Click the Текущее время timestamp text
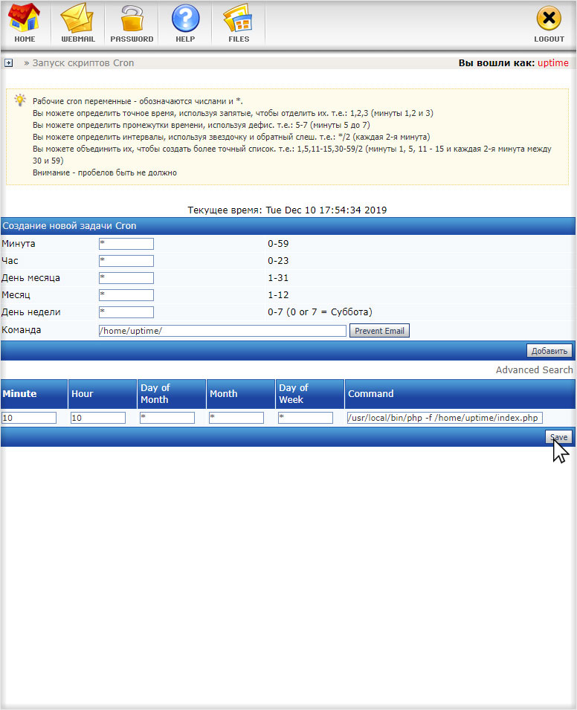The width and height of the screenshot is (577, 710). point(287,210)
